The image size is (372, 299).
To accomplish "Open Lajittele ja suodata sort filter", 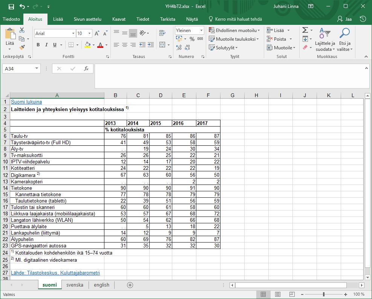I will (x=325, y=40).
